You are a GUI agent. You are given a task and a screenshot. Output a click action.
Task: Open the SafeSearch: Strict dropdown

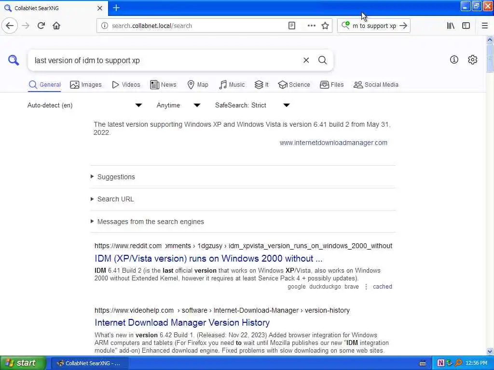(x=252, y=105)
